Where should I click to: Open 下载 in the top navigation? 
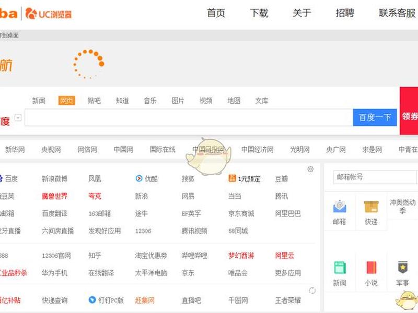point(259,13)
